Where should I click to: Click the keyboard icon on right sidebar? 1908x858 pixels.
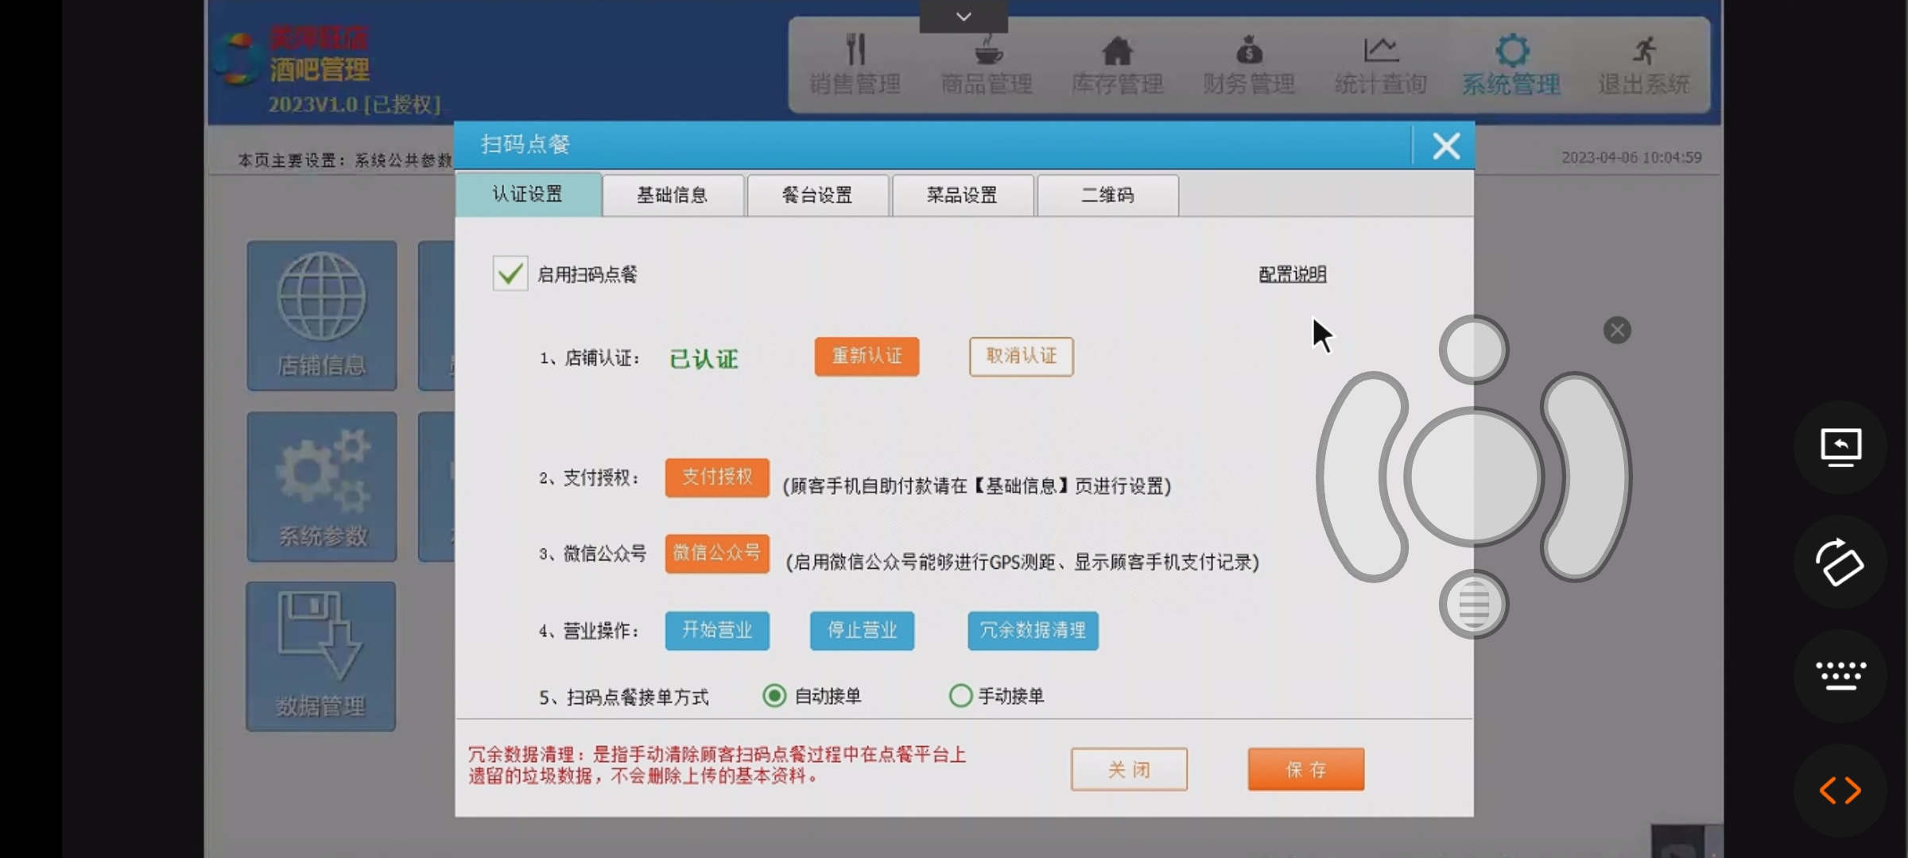pyautogui.click(x=1840, y=675)
